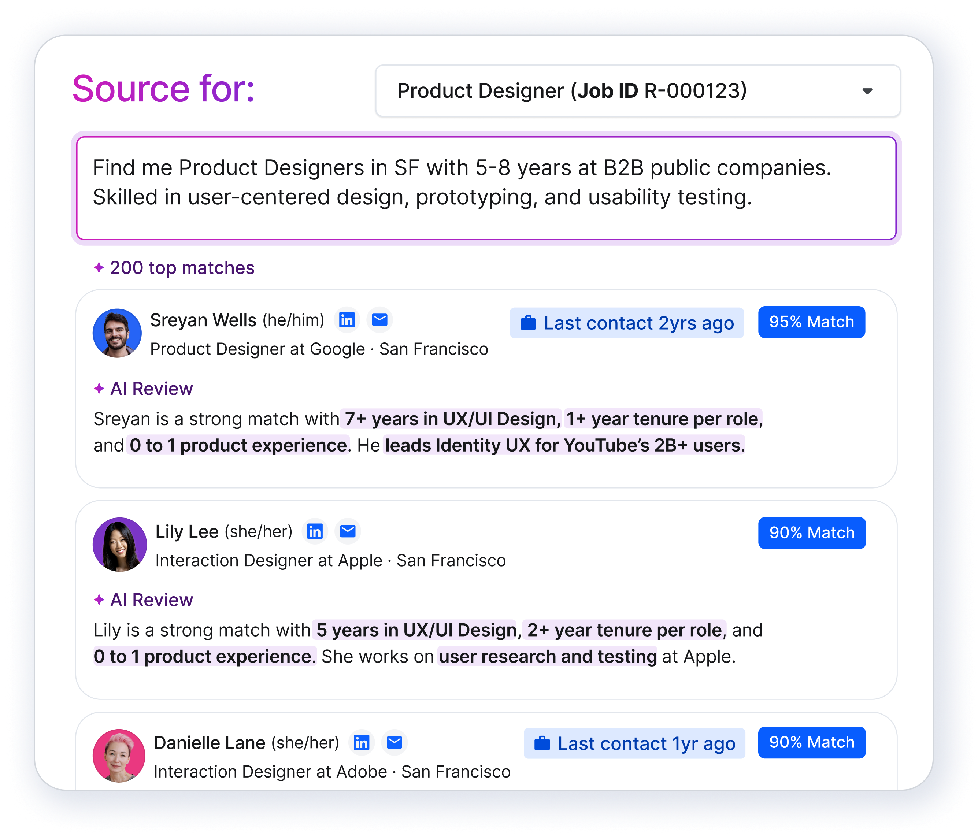Open Sreyan Wells' LinkedIn profile icon
978x835 pixels.
(347, 320)
